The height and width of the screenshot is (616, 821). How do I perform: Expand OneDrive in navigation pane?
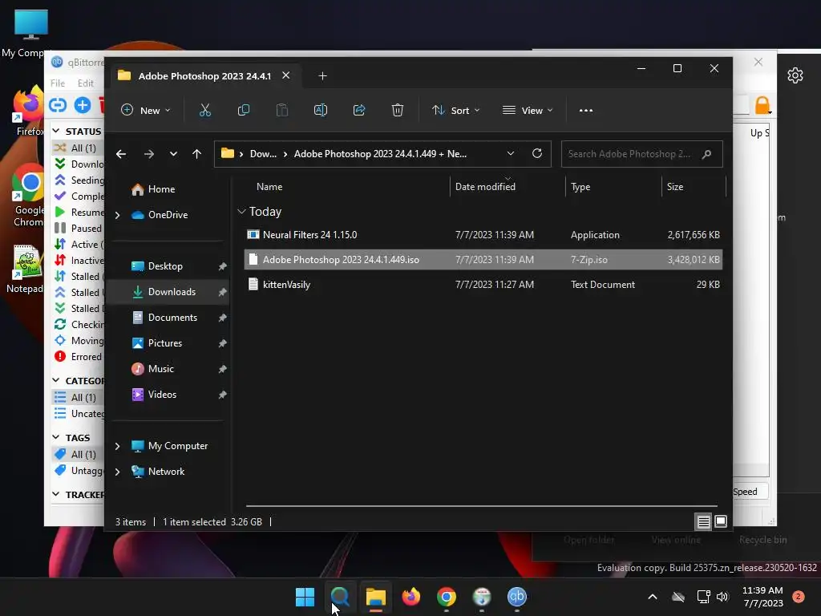[x=117, y=215]
